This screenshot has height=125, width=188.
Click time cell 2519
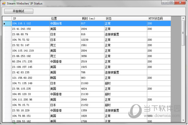pos(92,62)
